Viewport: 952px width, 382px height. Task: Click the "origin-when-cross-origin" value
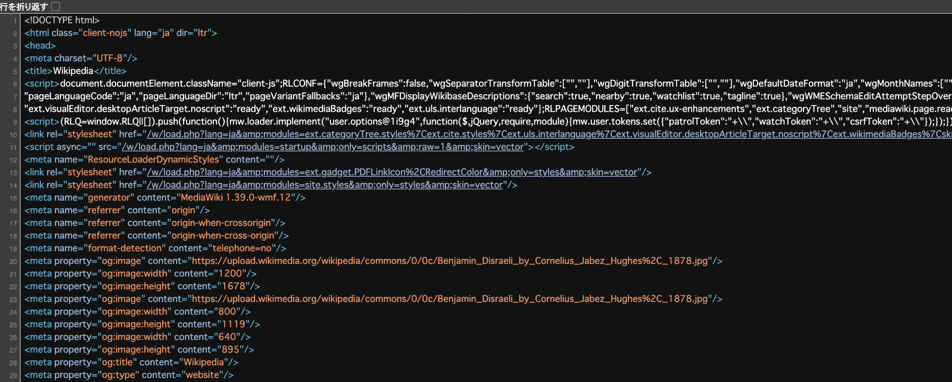point(223,236)
